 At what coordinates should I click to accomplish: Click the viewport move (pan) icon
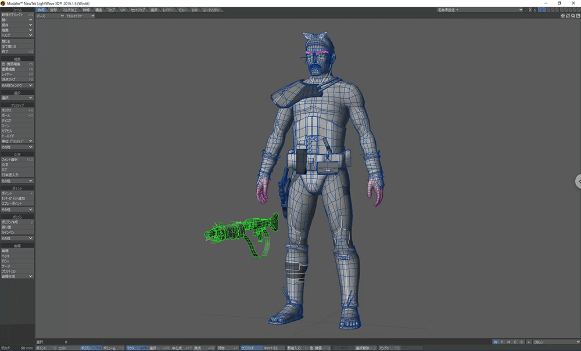pos(562,16)
